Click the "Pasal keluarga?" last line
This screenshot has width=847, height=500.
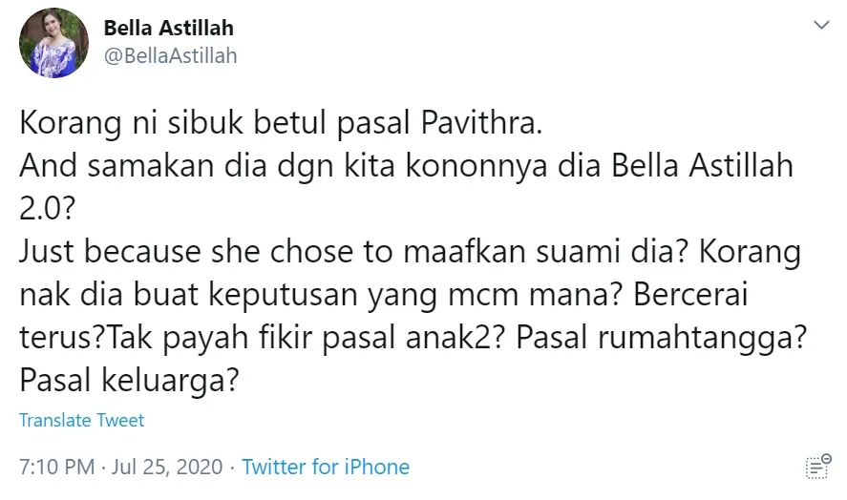coord(128,380)
